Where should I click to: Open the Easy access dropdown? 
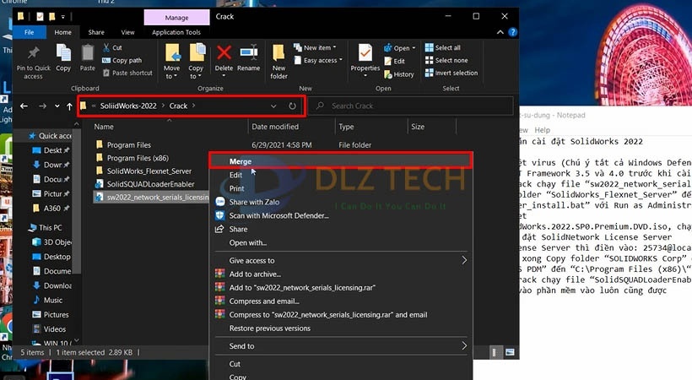[x=321, y=61]
